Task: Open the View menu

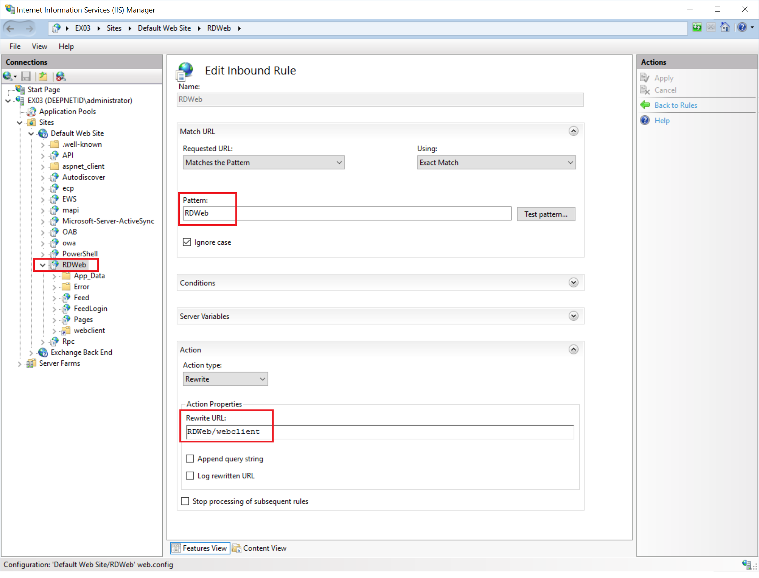Action: [39, 46]
